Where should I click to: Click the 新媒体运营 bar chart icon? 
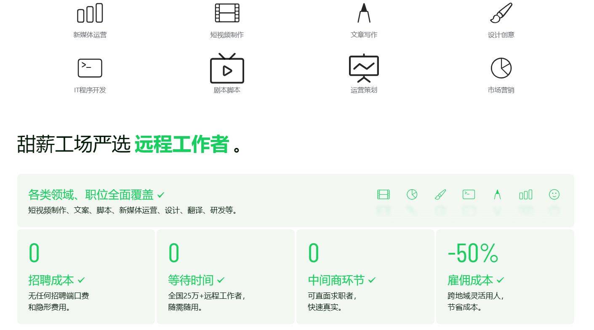[90, 13]
